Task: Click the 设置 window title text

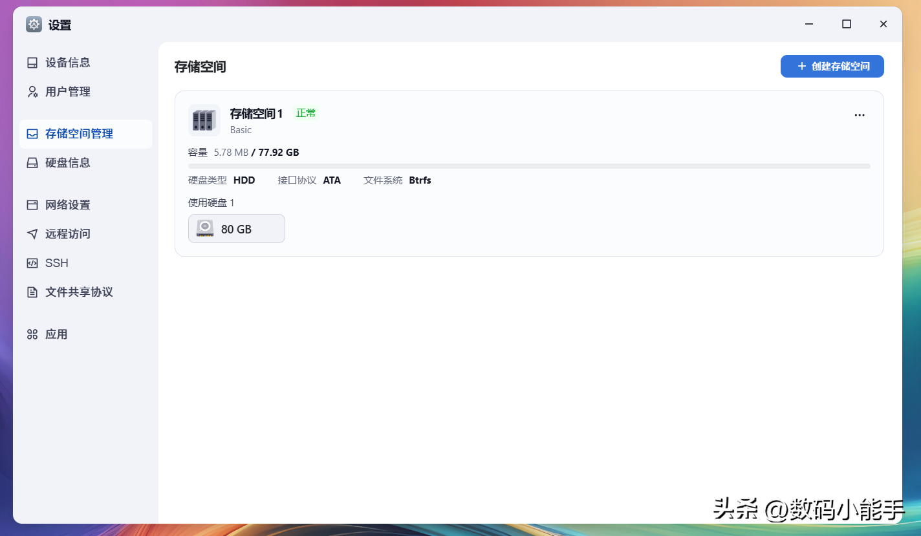Action: [x=60, y=25]
